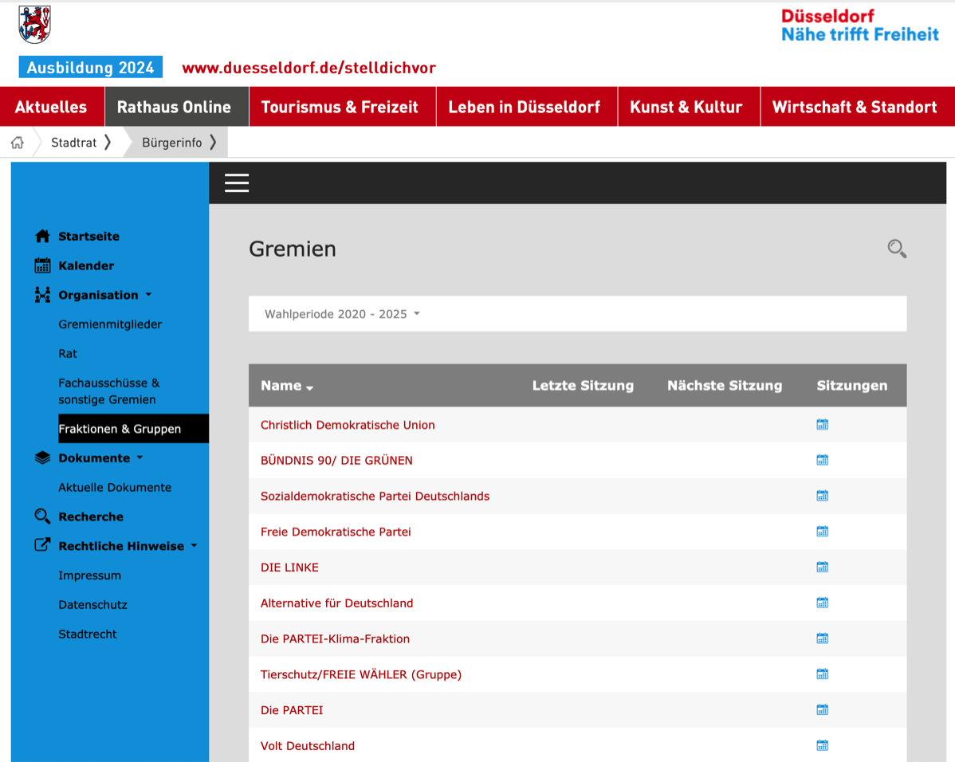Go to the home breadcrumb icon
The image size is (955, 762).
coord(17,143)
